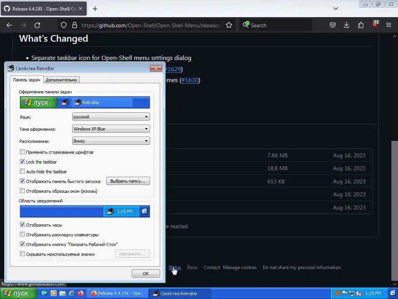Open the Язык language dropdown

point(111,117)
